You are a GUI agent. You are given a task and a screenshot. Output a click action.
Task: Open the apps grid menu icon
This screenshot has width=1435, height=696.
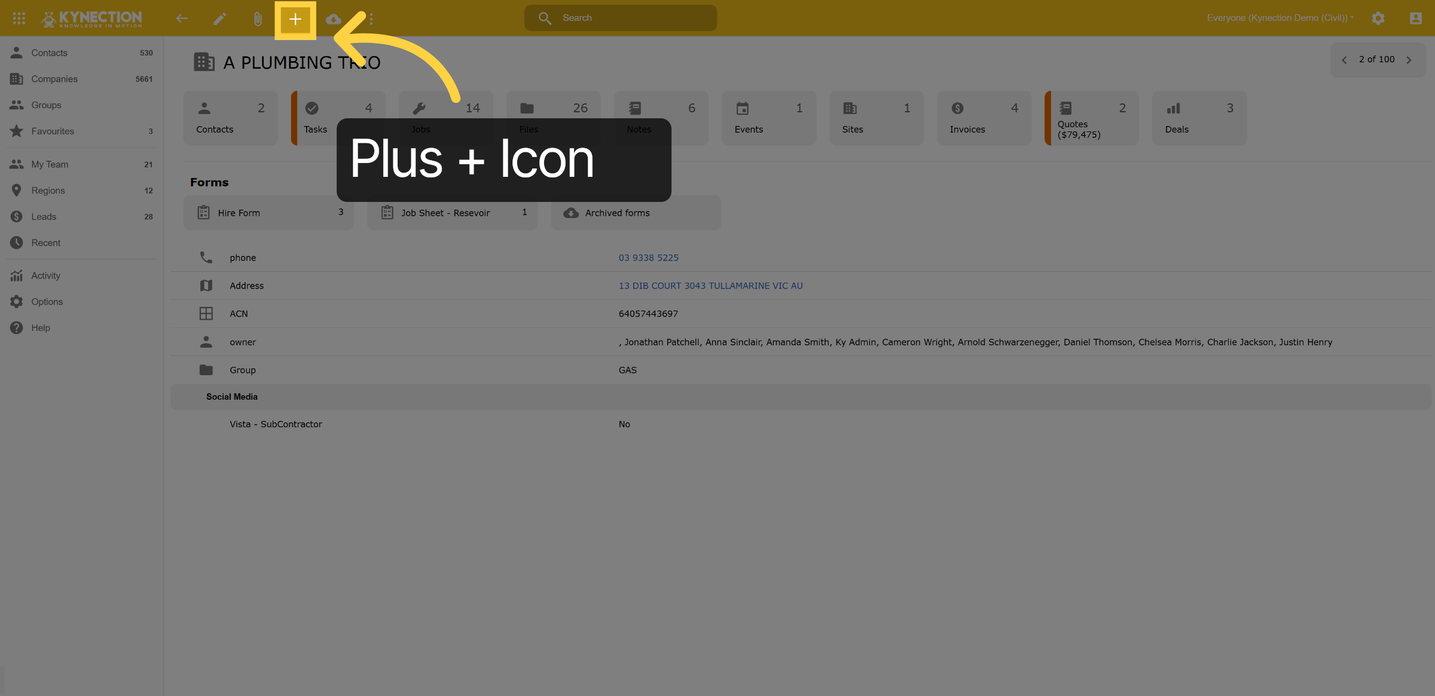click(x=19, y=19)
